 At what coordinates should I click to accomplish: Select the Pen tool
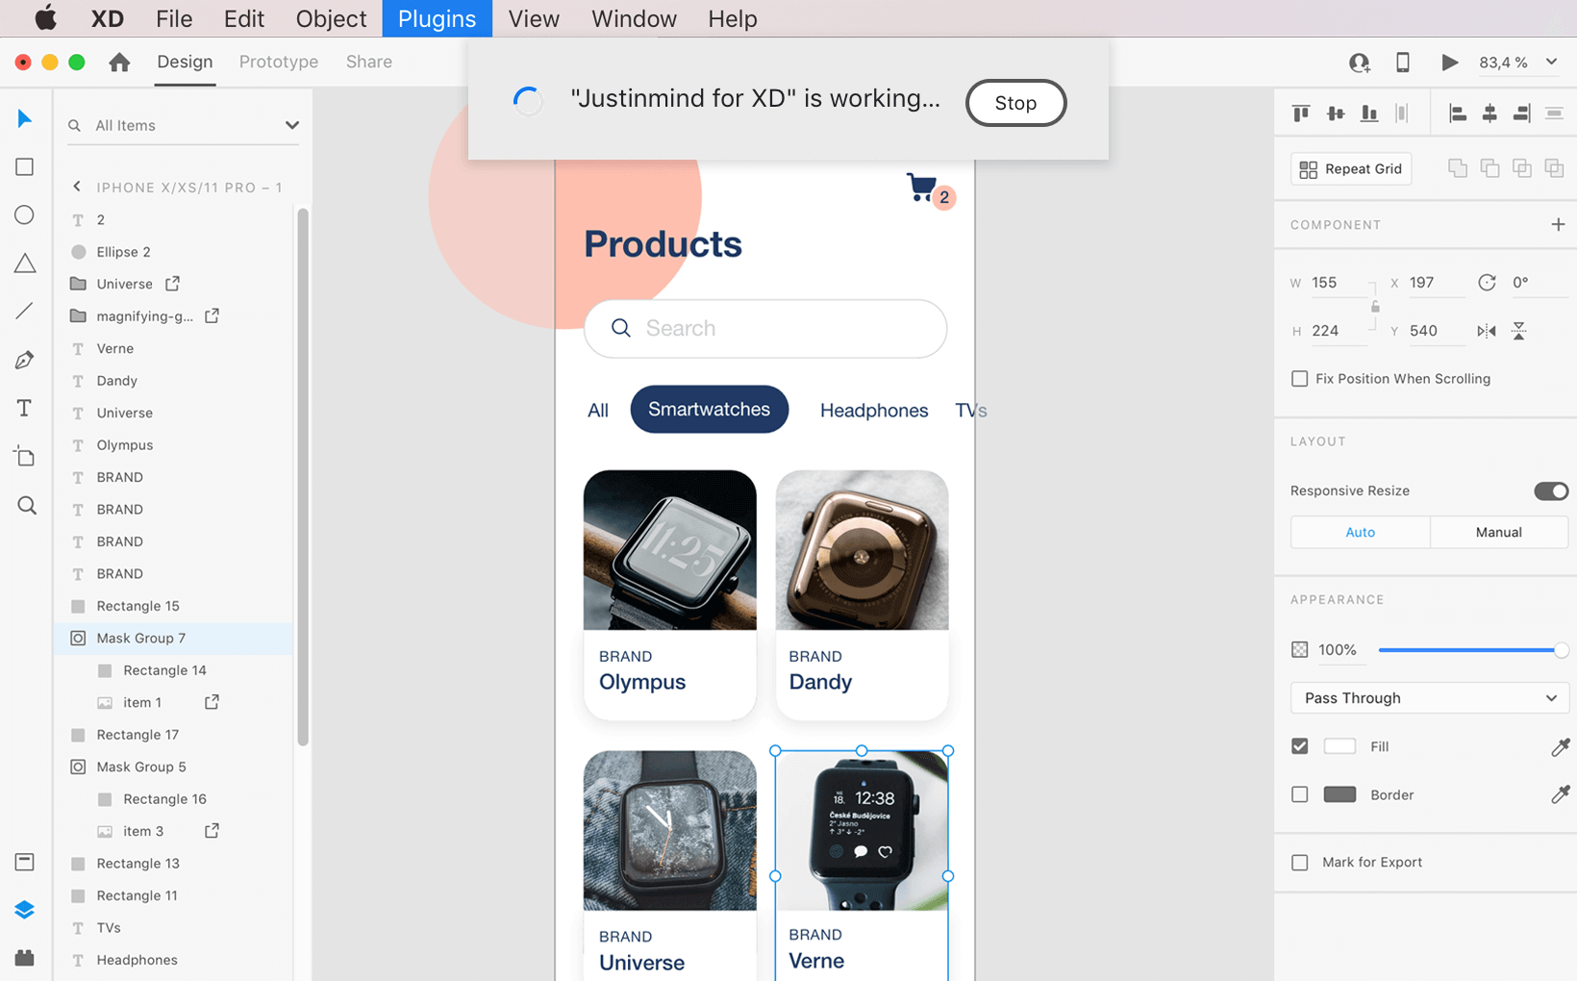pyautogui.click(x=23, y=359)
